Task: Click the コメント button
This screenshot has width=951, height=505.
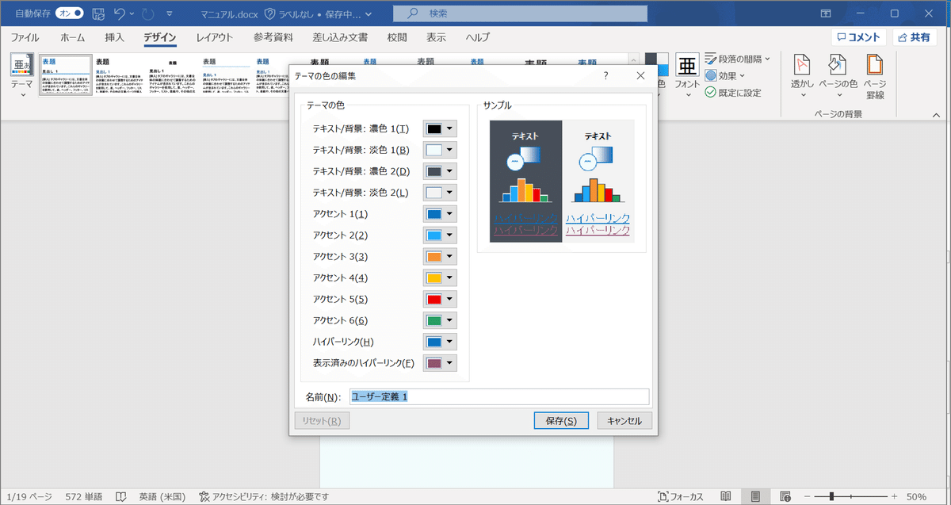Action: (x=858, y=37)
